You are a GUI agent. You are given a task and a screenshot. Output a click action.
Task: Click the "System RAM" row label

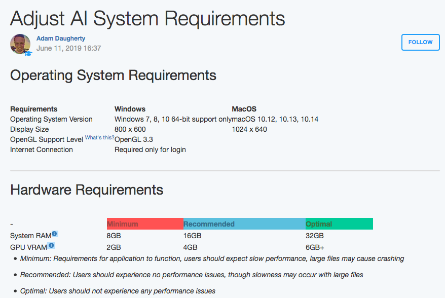click(30, 236)
